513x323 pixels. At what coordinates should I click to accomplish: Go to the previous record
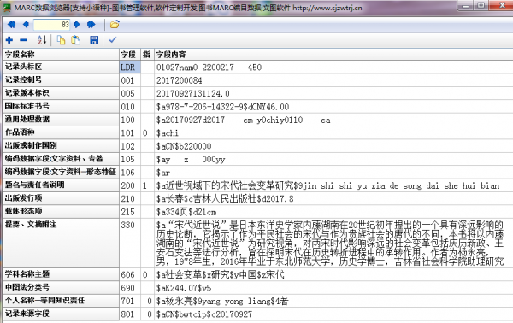(26, 24)
